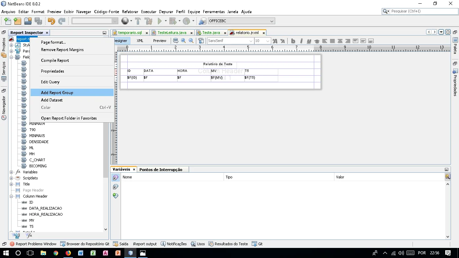Select the DENSIDADE field in tree

(x=39, y=142)
